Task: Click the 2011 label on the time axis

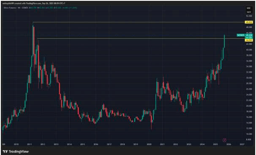Action: (29, 144)
